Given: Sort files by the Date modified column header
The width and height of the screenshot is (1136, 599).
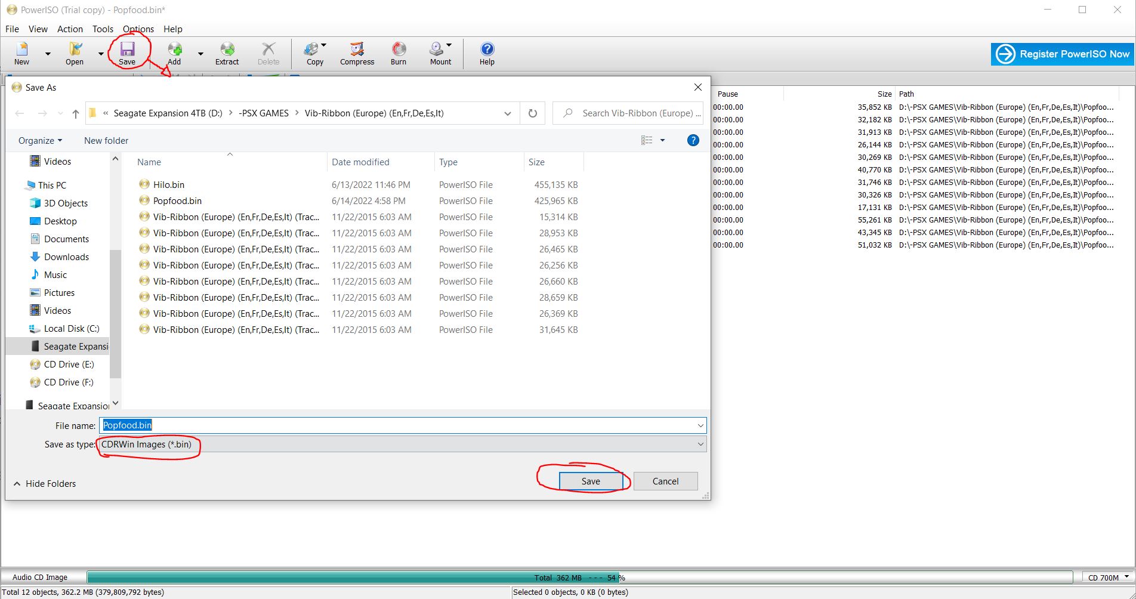Looking at the screenshot, I should [360, 162].
